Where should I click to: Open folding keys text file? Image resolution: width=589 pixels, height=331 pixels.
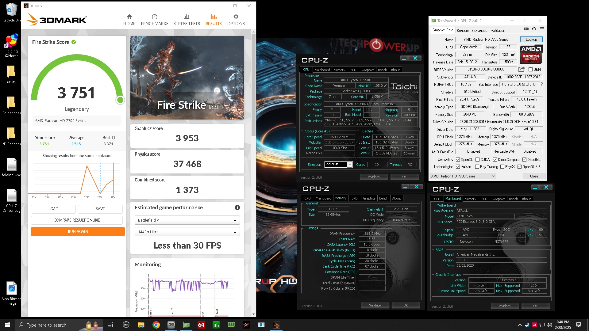(11, 167)
